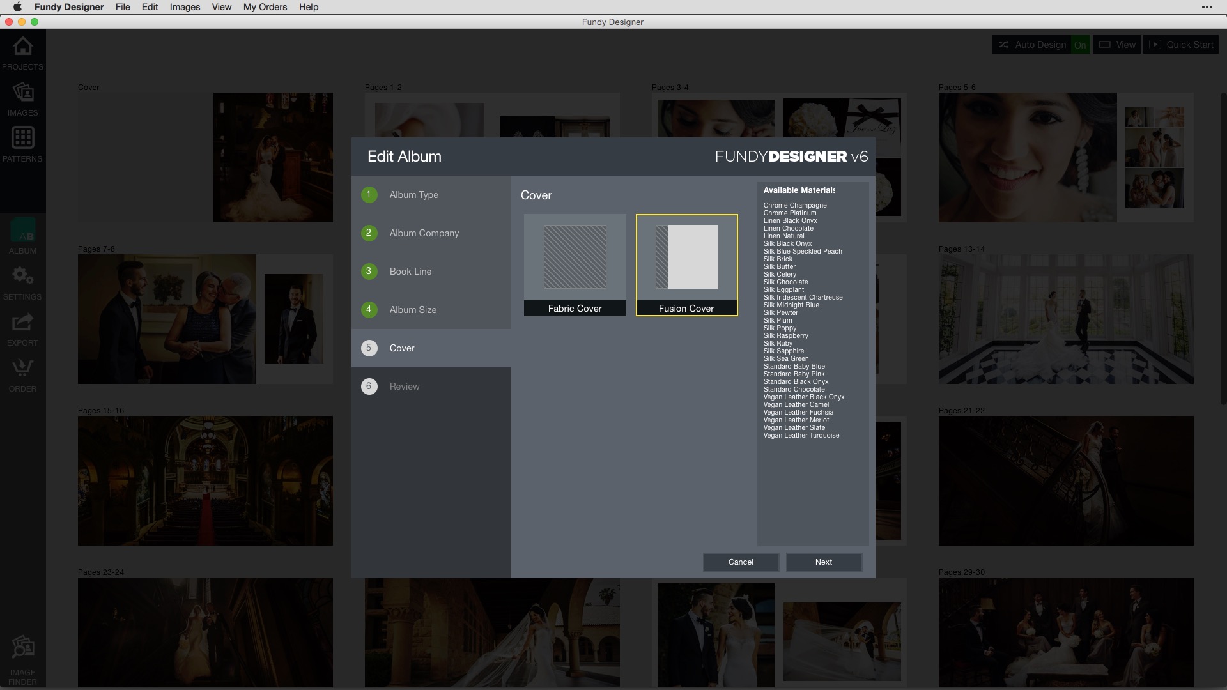The height and width of the screenshot is (690, 1227).
Task: Open the Help menu
Action: tap(309, 7)
